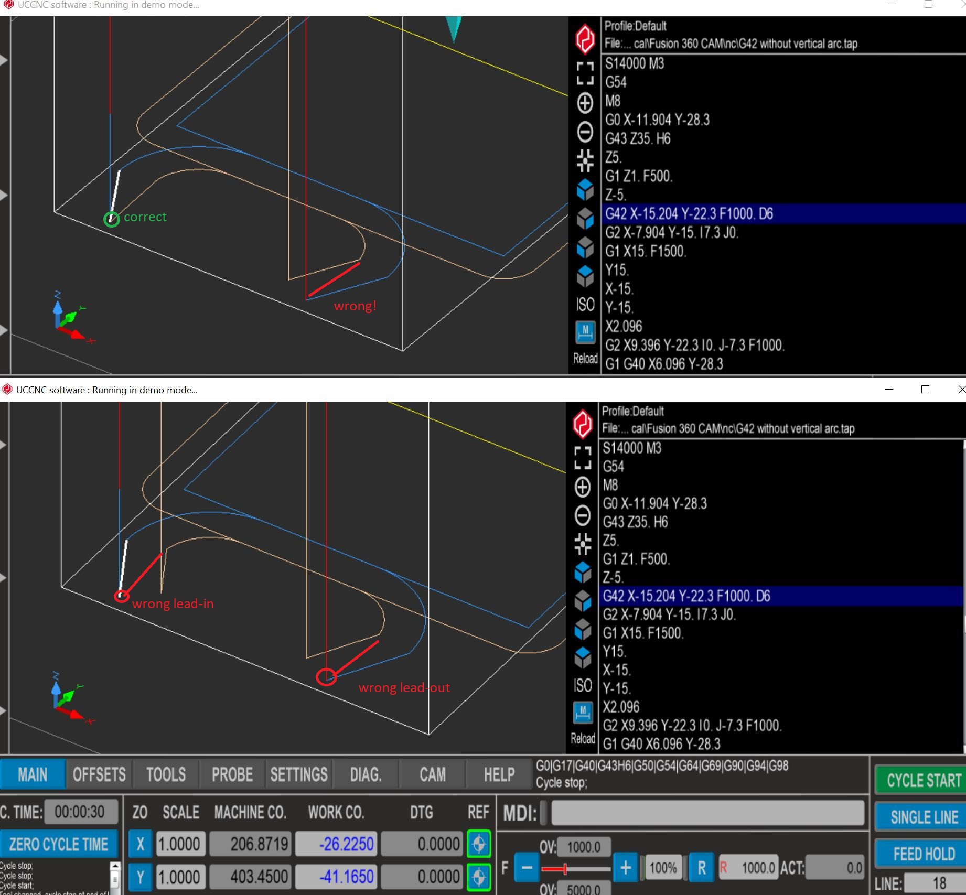Reference the Y axis with REF crosshair button
Image resolution: width=966 pixels, height=895 pixels.
[x=479, y=876]
